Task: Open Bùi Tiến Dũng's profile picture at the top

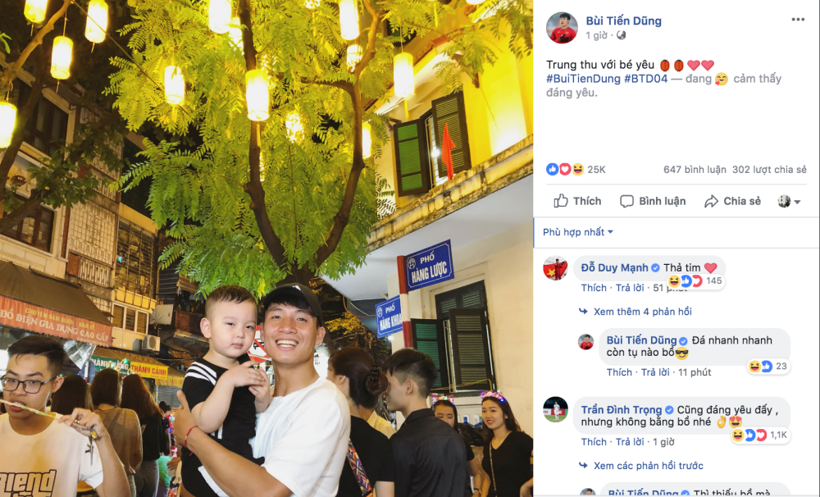Action: pyautogui.click(x=563, y=27)
